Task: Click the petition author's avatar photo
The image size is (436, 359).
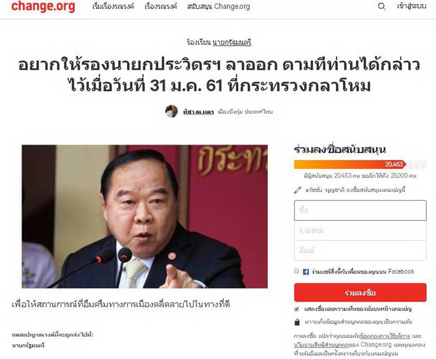Action: click(171, 112)
